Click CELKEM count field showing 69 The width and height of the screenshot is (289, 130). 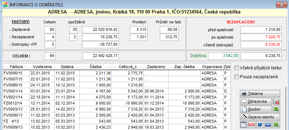50,56
